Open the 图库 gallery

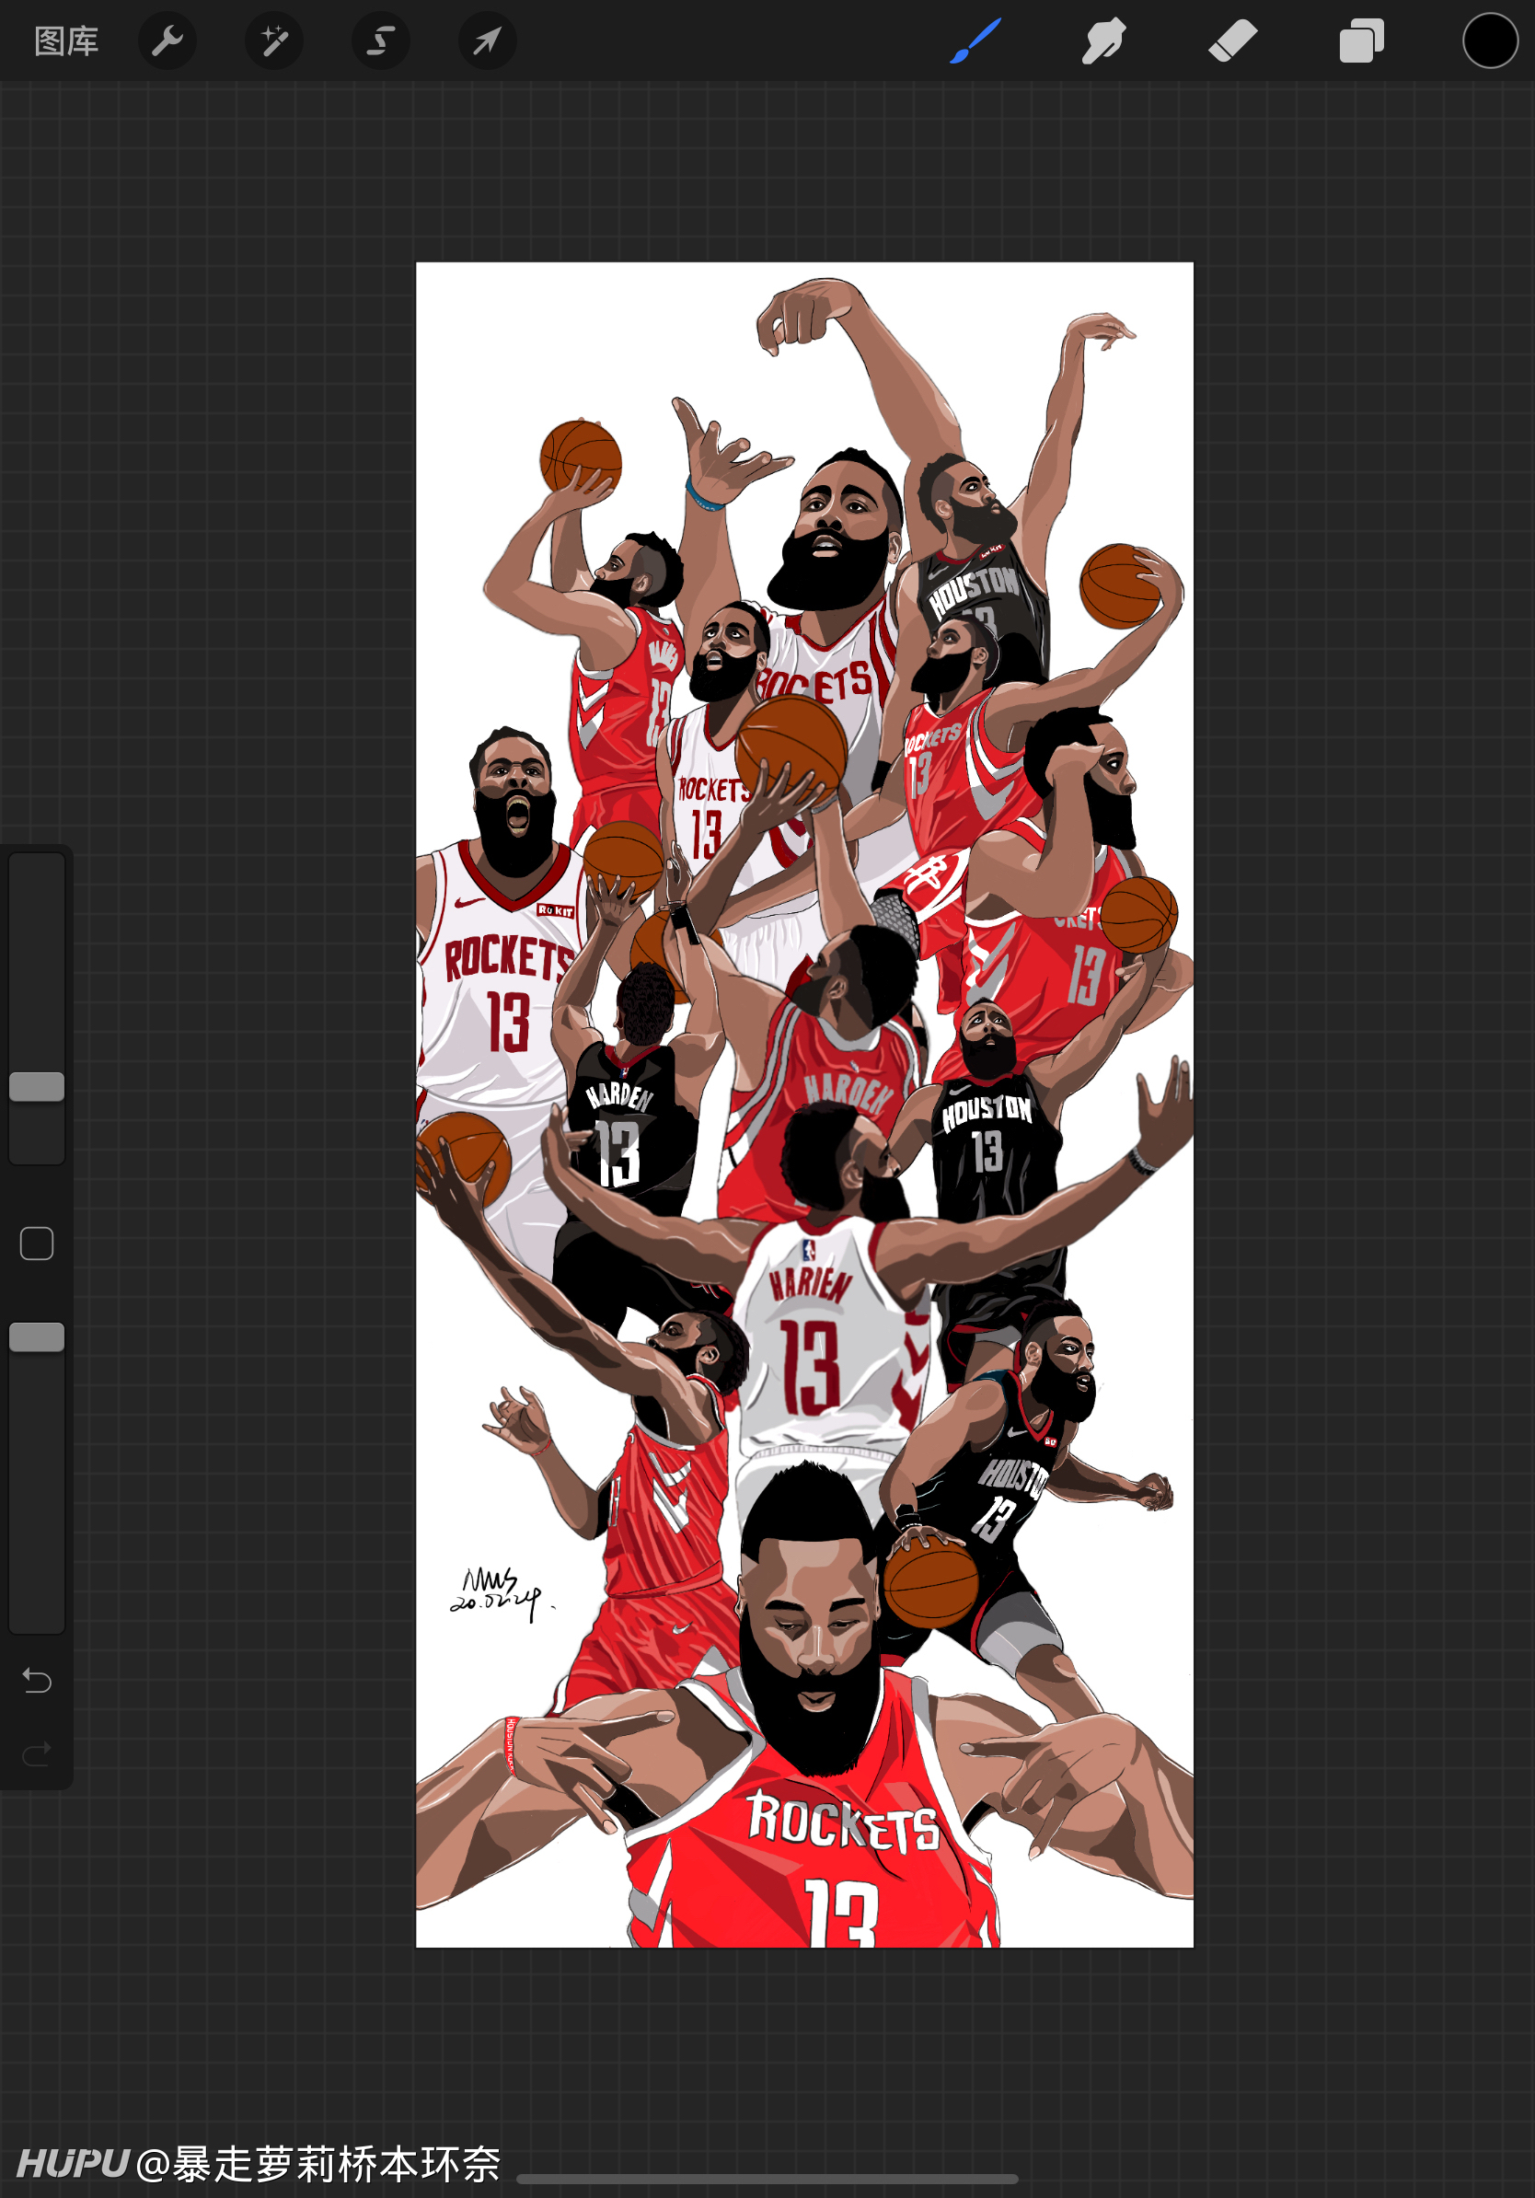tap(66, 41)
